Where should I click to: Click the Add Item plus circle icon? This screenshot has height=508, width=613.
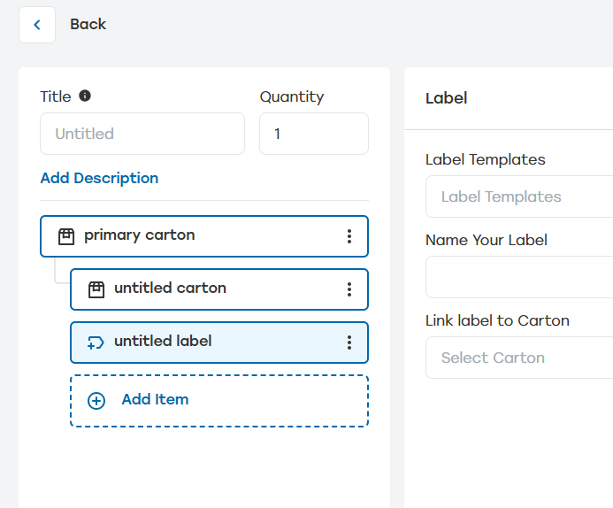coord(96,401)
